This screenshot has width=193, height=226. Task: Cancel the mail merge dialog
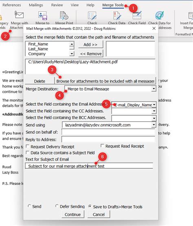click(x=99, y=214)
